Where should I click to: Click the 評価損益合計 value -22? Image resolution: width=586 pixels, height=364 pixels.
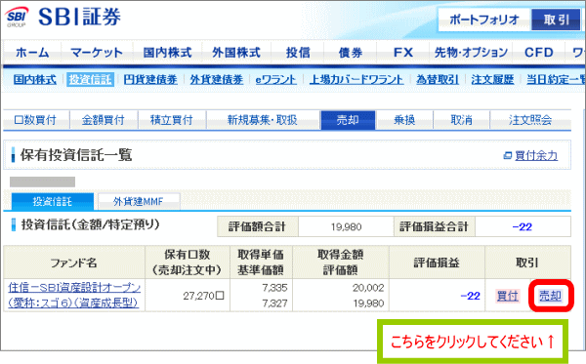(523, 226)
